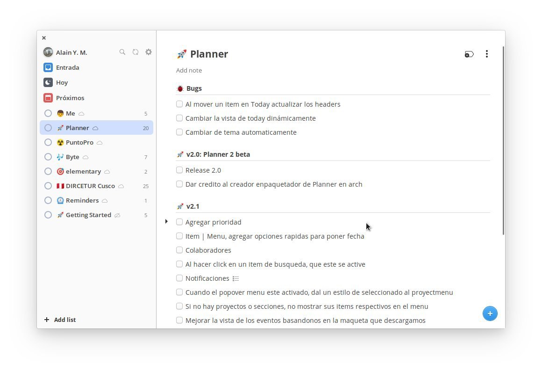
Task: Click the vertical scrollbar of task list
Action: [503, 140]
